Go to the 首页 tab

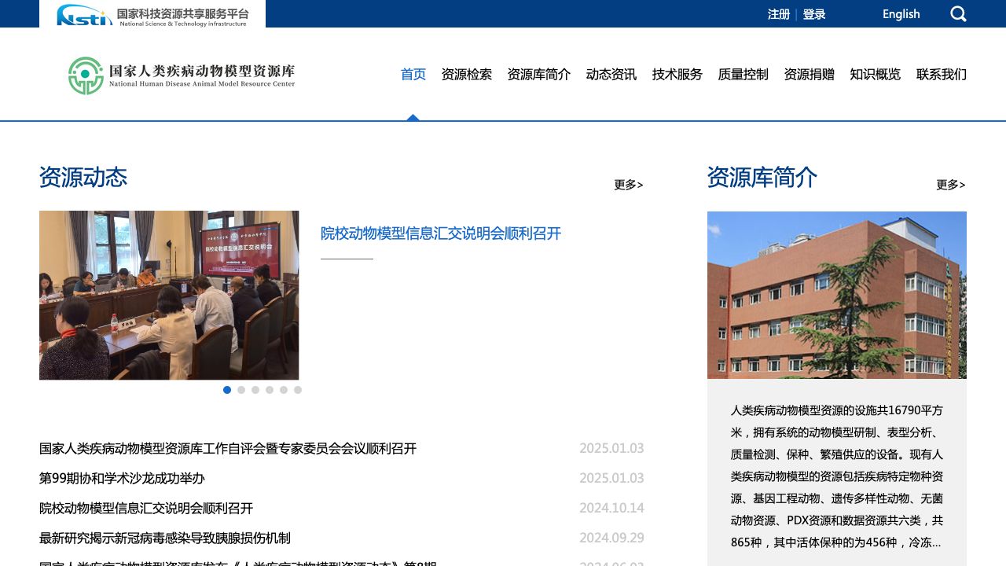click(x=413, y=75)
